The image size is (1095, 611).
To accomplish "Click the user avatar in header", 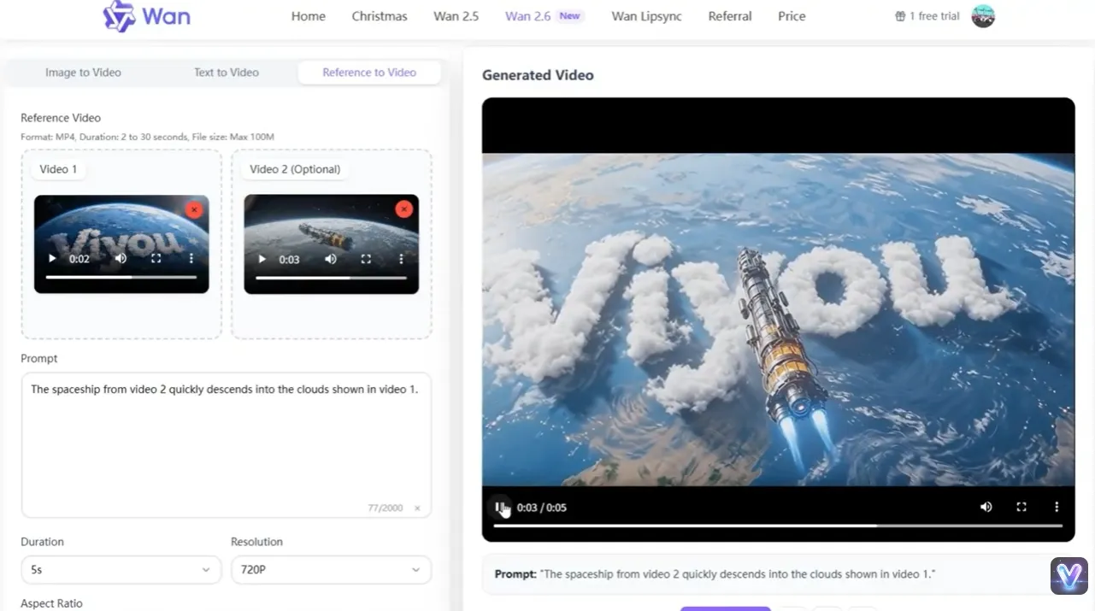I will click(x=983, y=16).
